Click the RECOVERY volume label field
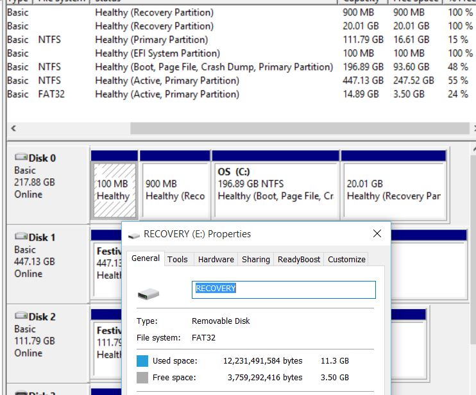The width and height of the screenshot is (476, 395). click(284, 290)
